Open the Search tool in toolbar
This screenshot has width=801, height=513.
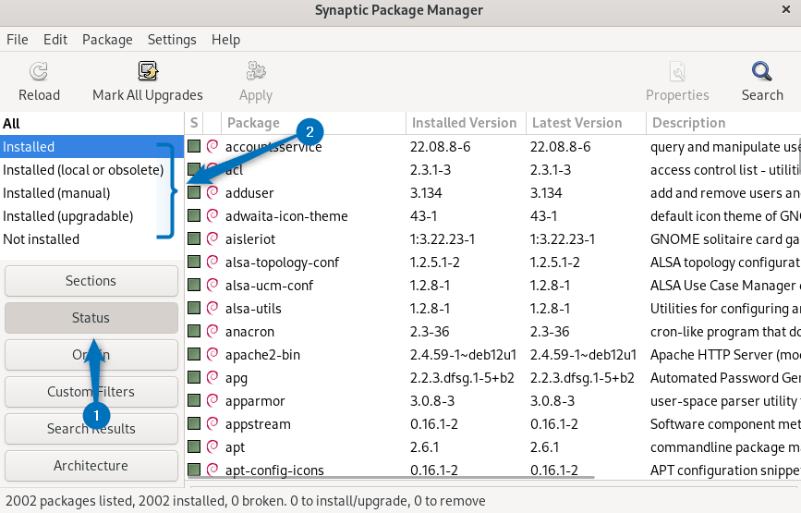[761, 72]
